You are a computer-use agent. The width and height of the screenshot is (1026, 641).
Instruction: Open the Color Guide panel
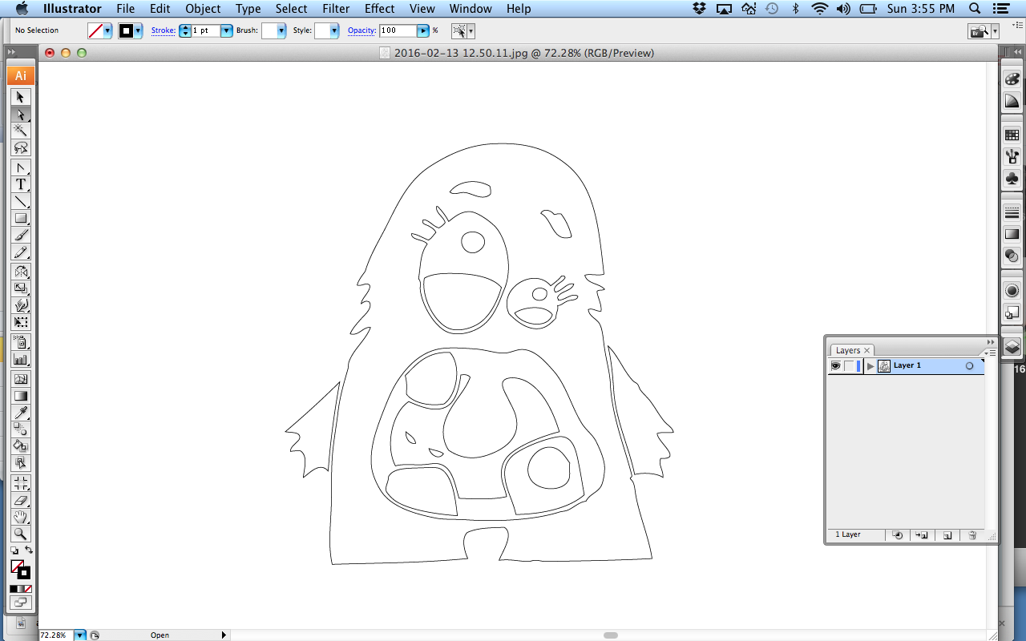(1012, 101)
